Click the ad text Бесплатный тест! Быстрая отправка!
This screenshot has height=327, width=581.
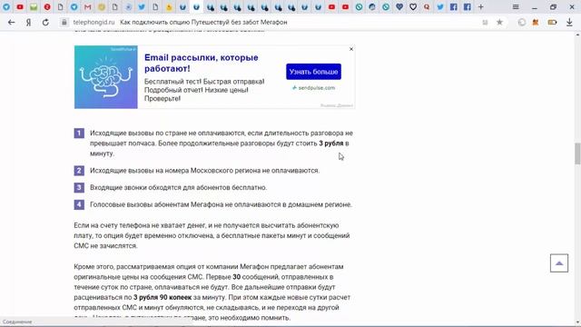tap(204, 82)
